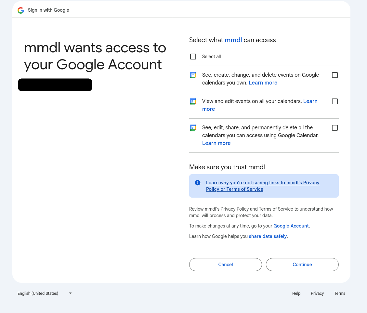Click the blue info icon in trust notice
The height and width of the screenshot is (313, 367).
click(x=198, y=183)
